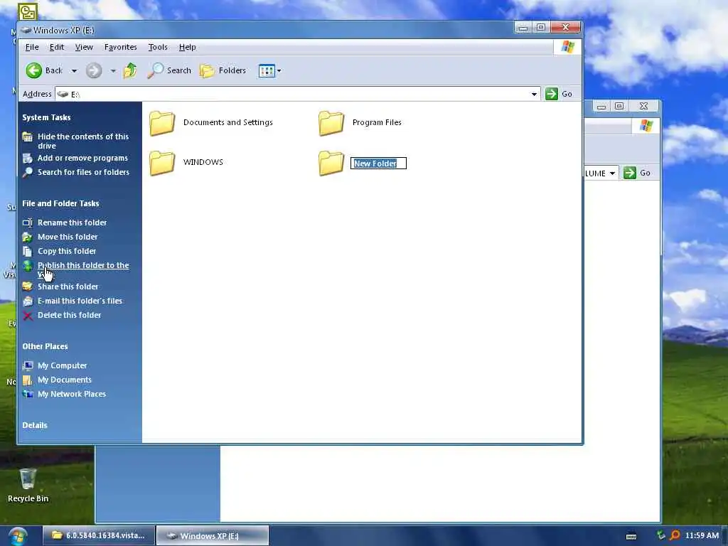Switch to 6.0.5840.16384.vista taskbar button
Image resolution: width=728 pixels, height=546 pixels.
click(98, 535)
